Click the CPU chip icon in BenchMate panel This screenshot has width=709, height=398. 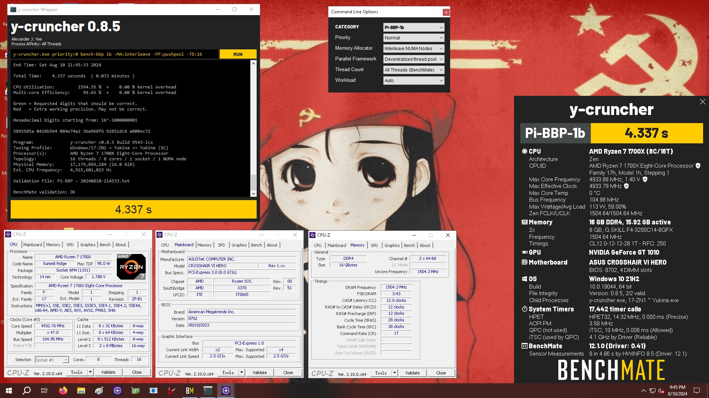tap(524, 151)
